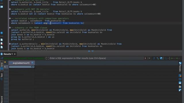Screen dimensions: 184x103
Task: Open the filter history dropdown
Action: (149, 58)
